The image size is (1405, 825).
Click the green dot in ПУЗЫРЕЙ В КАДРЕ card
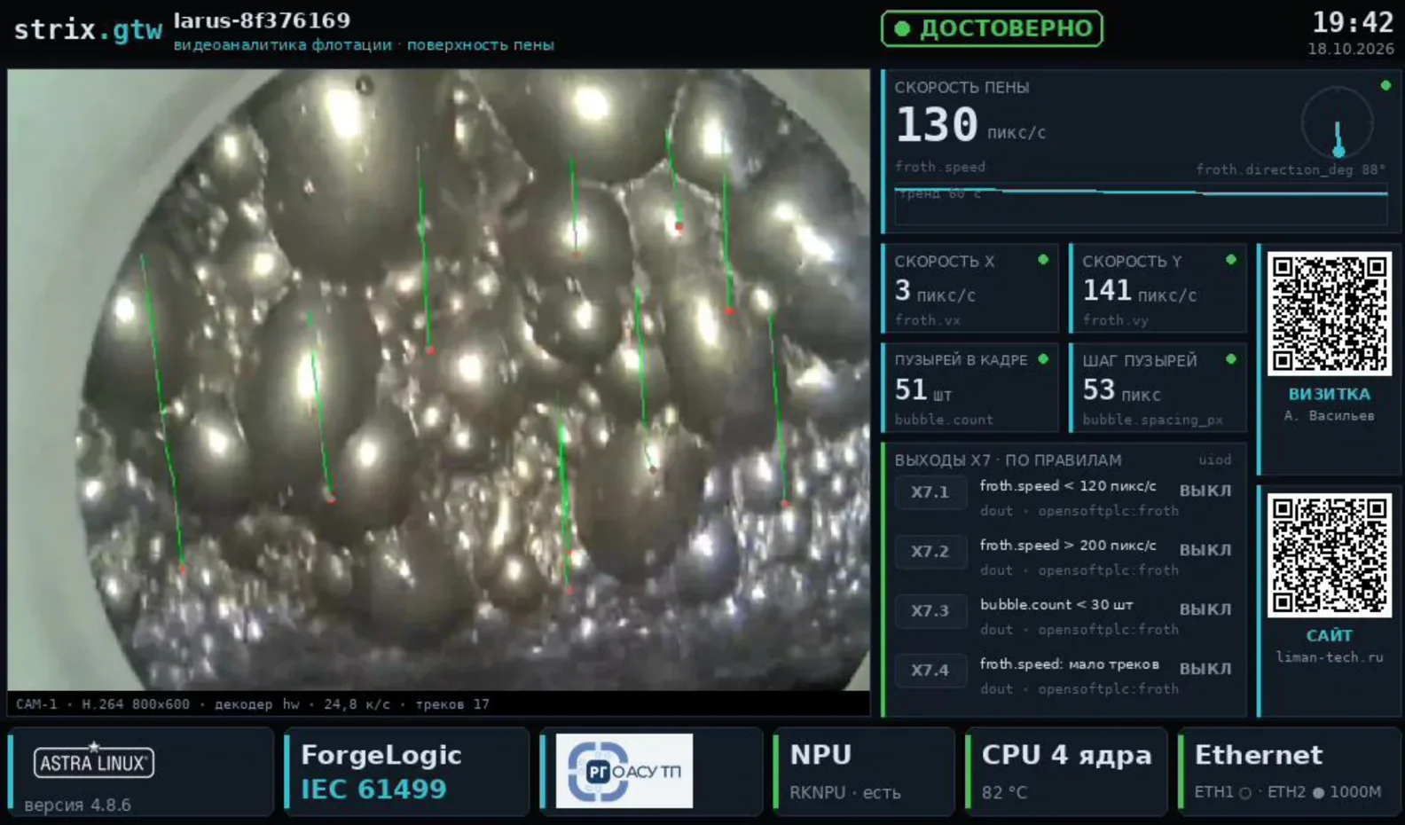[x=1043, y=359]
